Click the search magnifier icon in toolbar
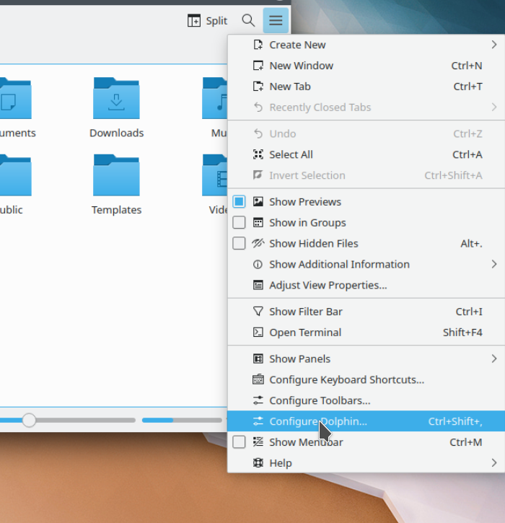505x523 pixels. pos(248,21)
